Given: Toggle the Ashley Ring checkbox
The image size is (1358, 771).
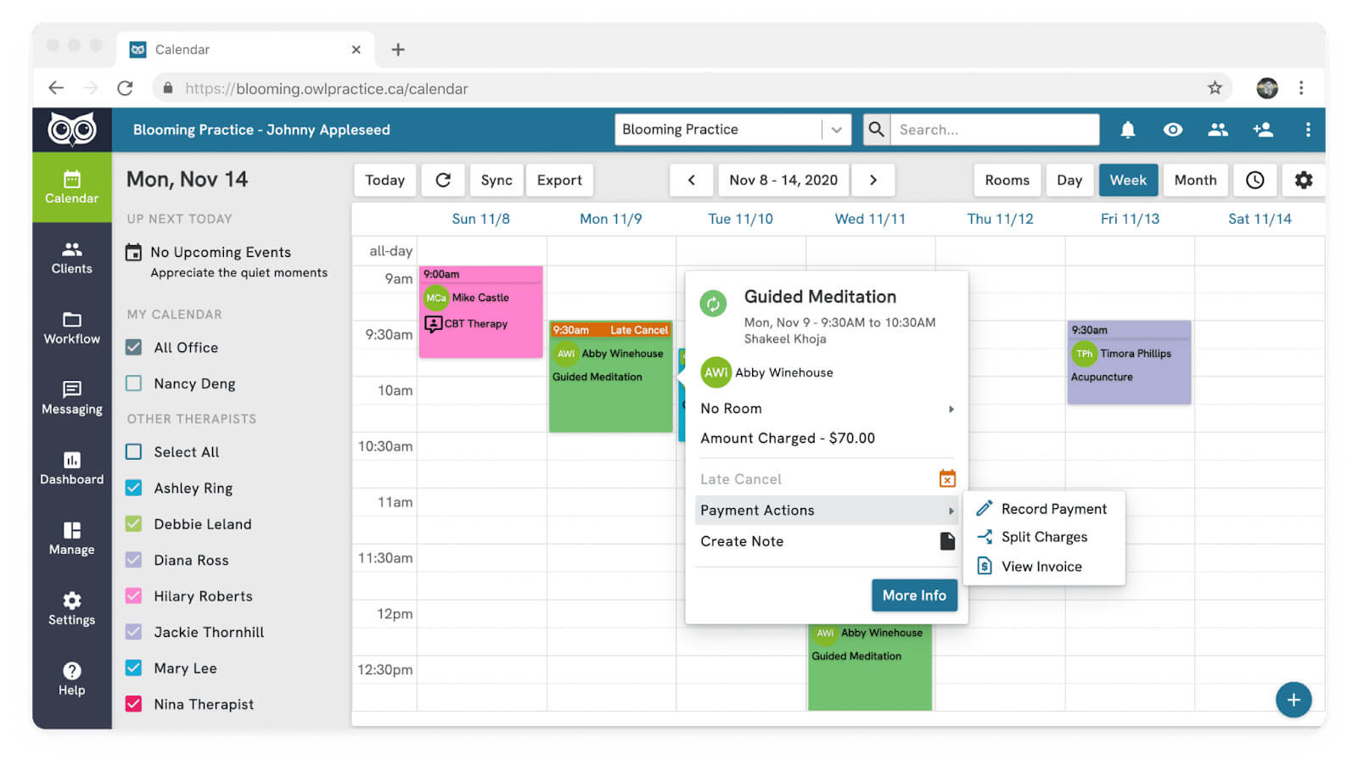Looking at the screenshot, I should tap(133, 488).
